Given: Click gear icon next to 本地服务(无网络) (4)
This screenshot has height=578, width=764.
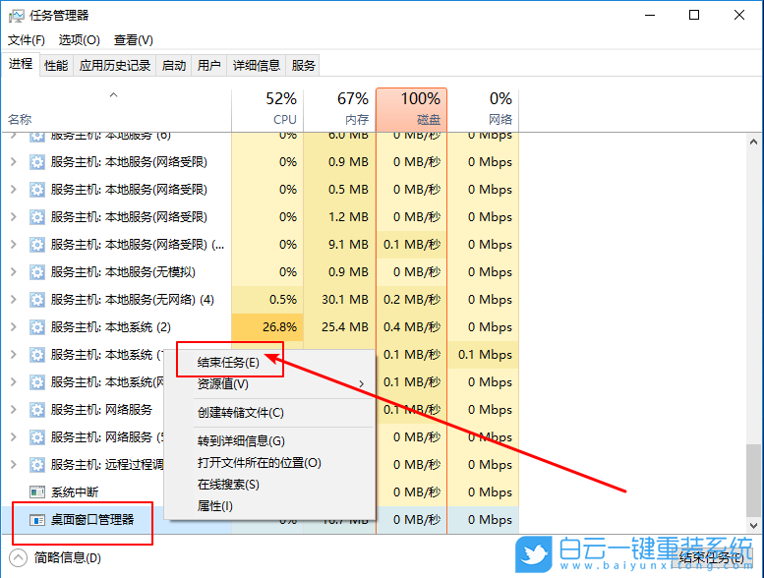Looking at the screenshot, I should tap(37, 300).
